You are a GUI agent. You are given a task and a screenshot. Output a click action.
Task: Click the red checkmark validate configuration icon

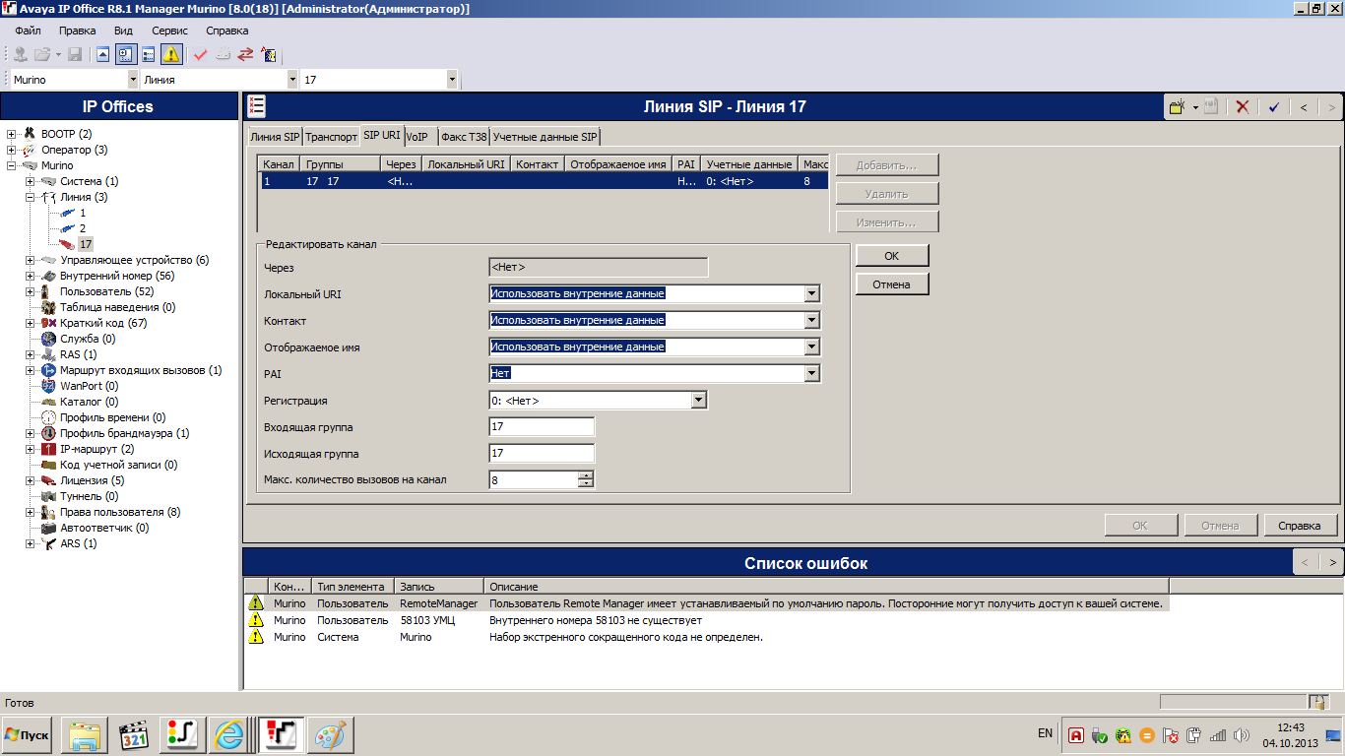coord(200,54)
